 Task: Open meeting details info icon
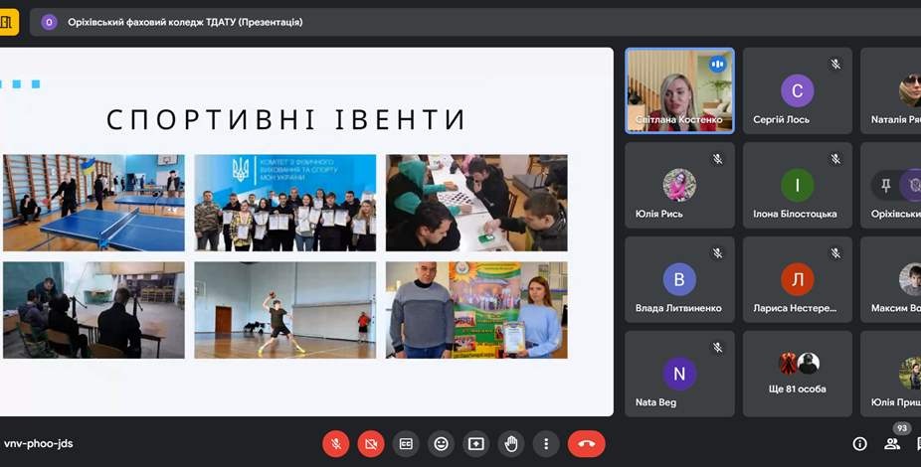coord(859,444)
